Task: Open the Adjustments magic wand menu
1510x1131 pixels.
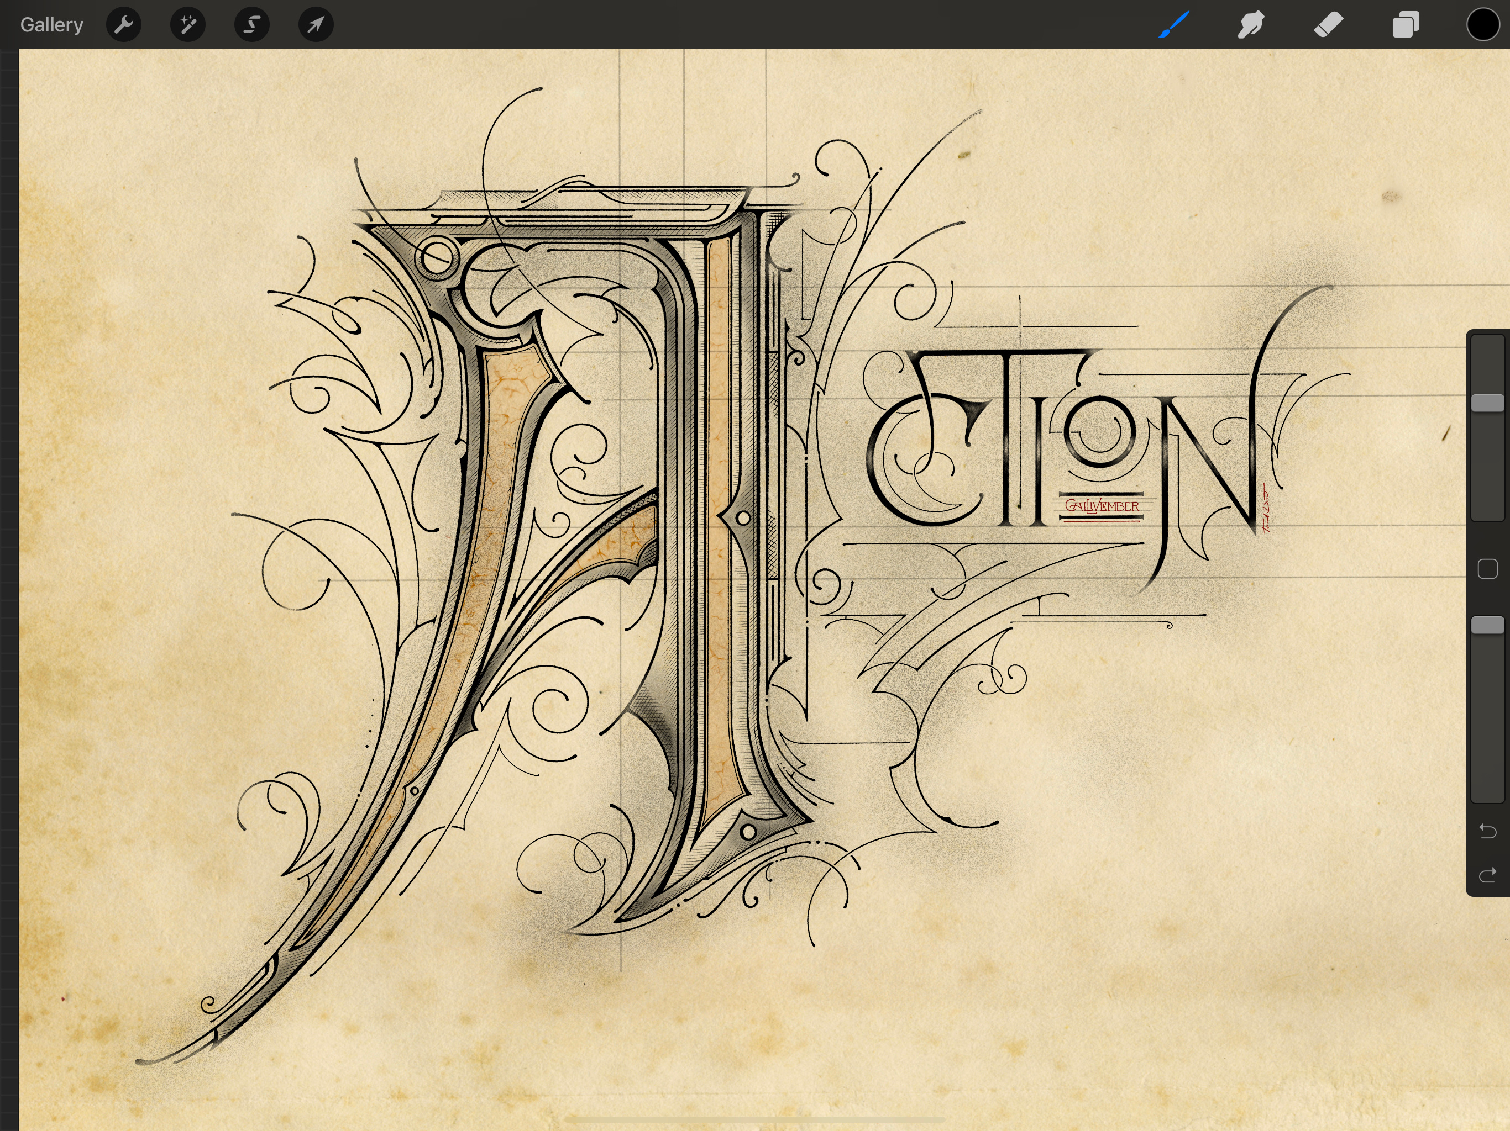Action: pos(188,25)
